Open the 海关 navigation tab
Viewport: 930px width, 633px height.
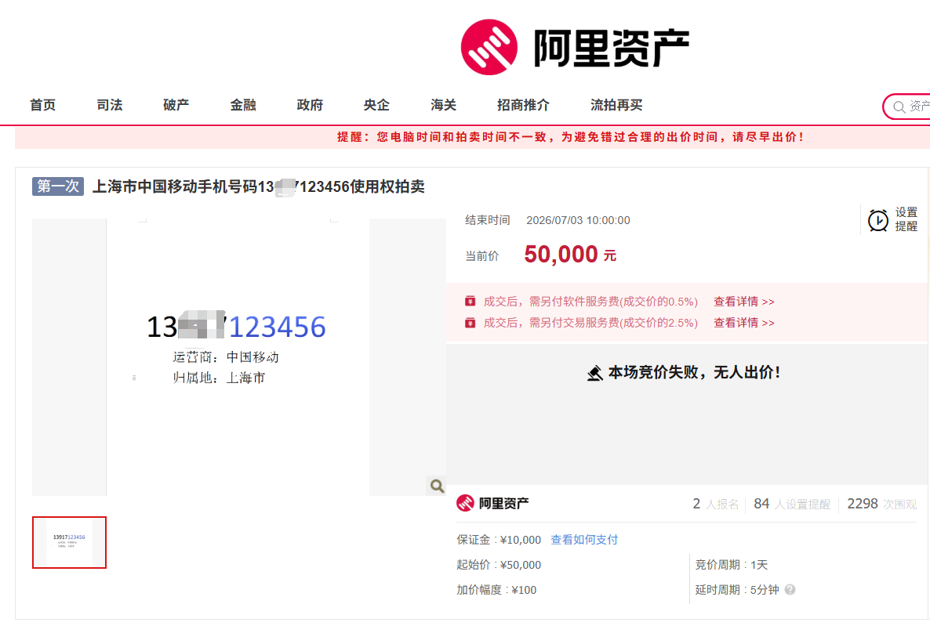click(x=444, y=105)
